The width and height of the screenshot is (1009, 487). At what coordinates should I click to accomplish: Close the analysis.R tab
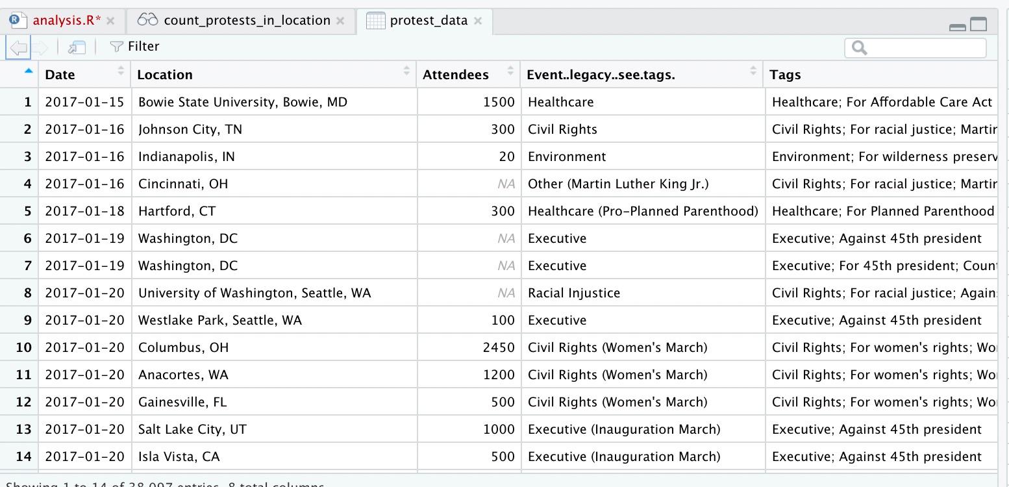110,21
